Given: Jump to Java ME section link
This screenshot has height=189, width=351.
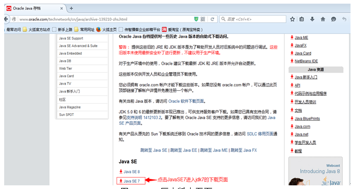Looking at the screenshot, I should (x=214, y=150).
